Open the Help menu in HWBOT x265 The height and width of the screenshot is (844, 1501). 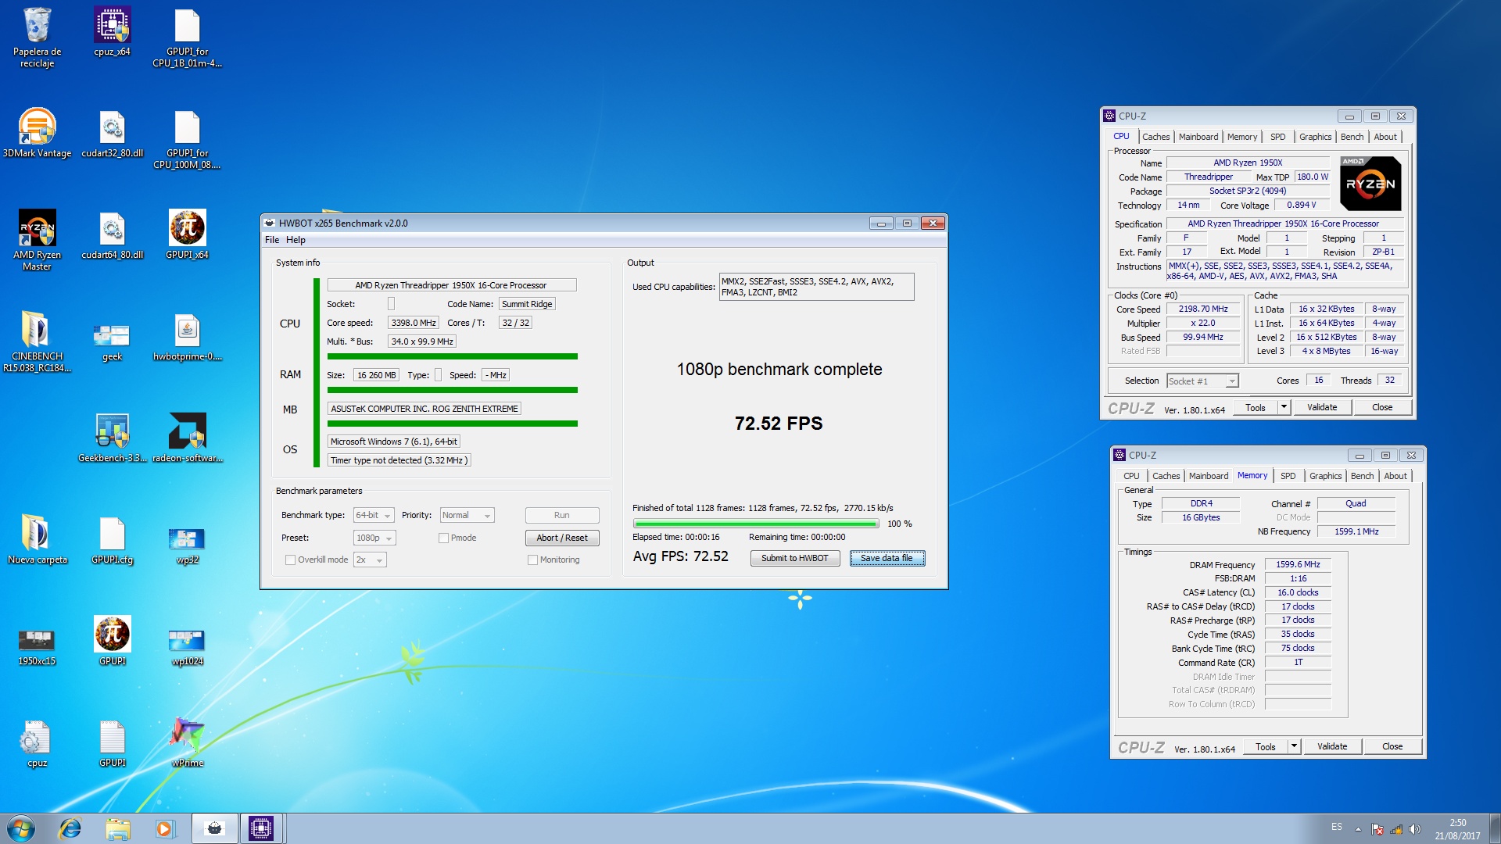tap(296, 240)
